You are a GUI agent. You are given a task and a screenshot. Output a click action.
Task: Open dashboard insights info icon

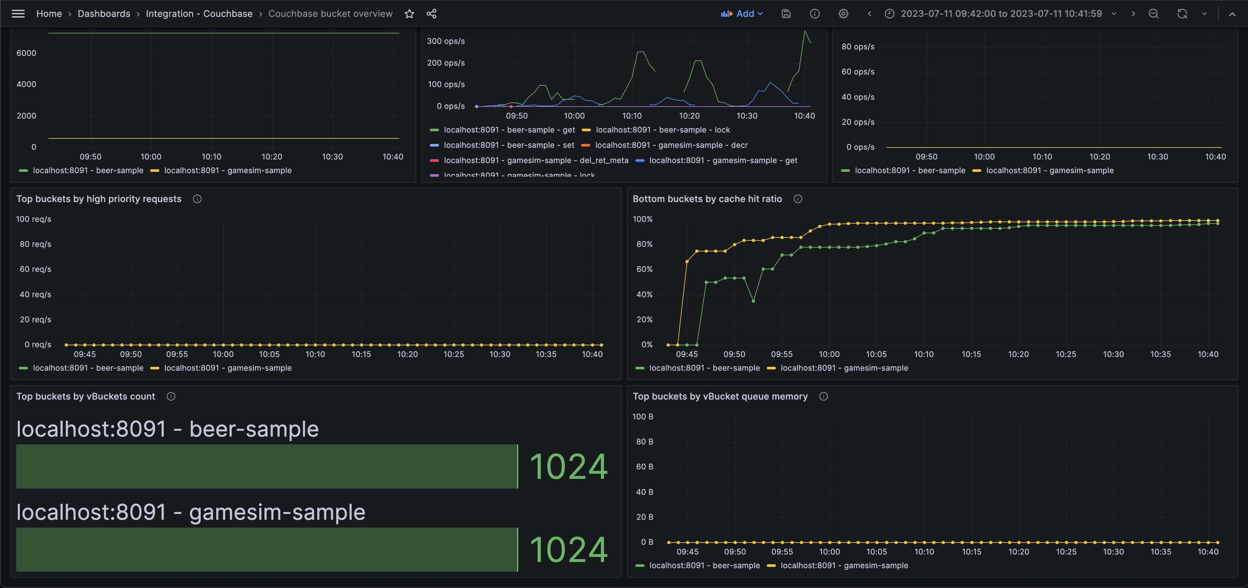click(815, 14)
